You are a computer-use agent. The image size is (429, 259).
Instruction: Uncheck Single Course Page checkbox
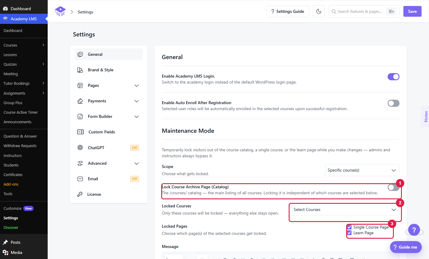tap(349, 227)
